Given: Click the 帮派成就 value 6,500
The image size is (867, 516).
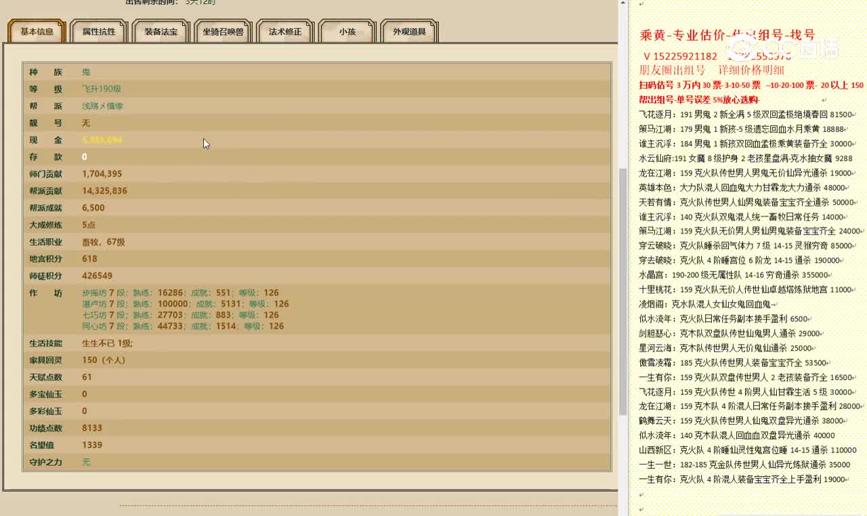Looking at the screenshot, I should (93, 207).
